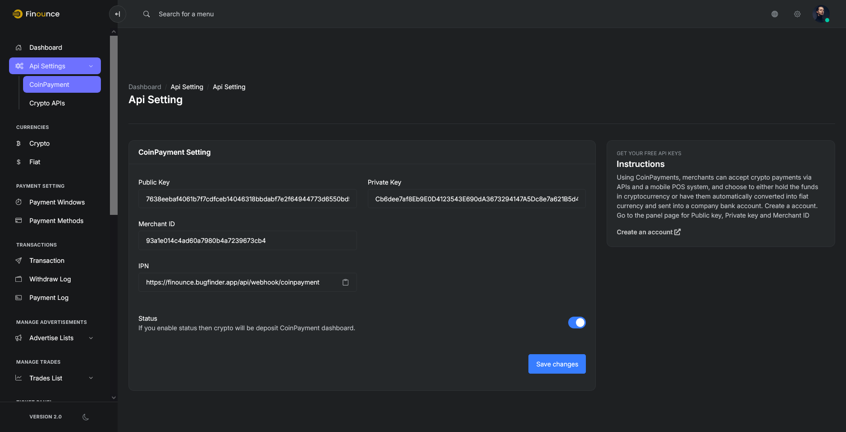Open the Transaction page
This screenshot has height=432, width=846.
pos(55,261)
